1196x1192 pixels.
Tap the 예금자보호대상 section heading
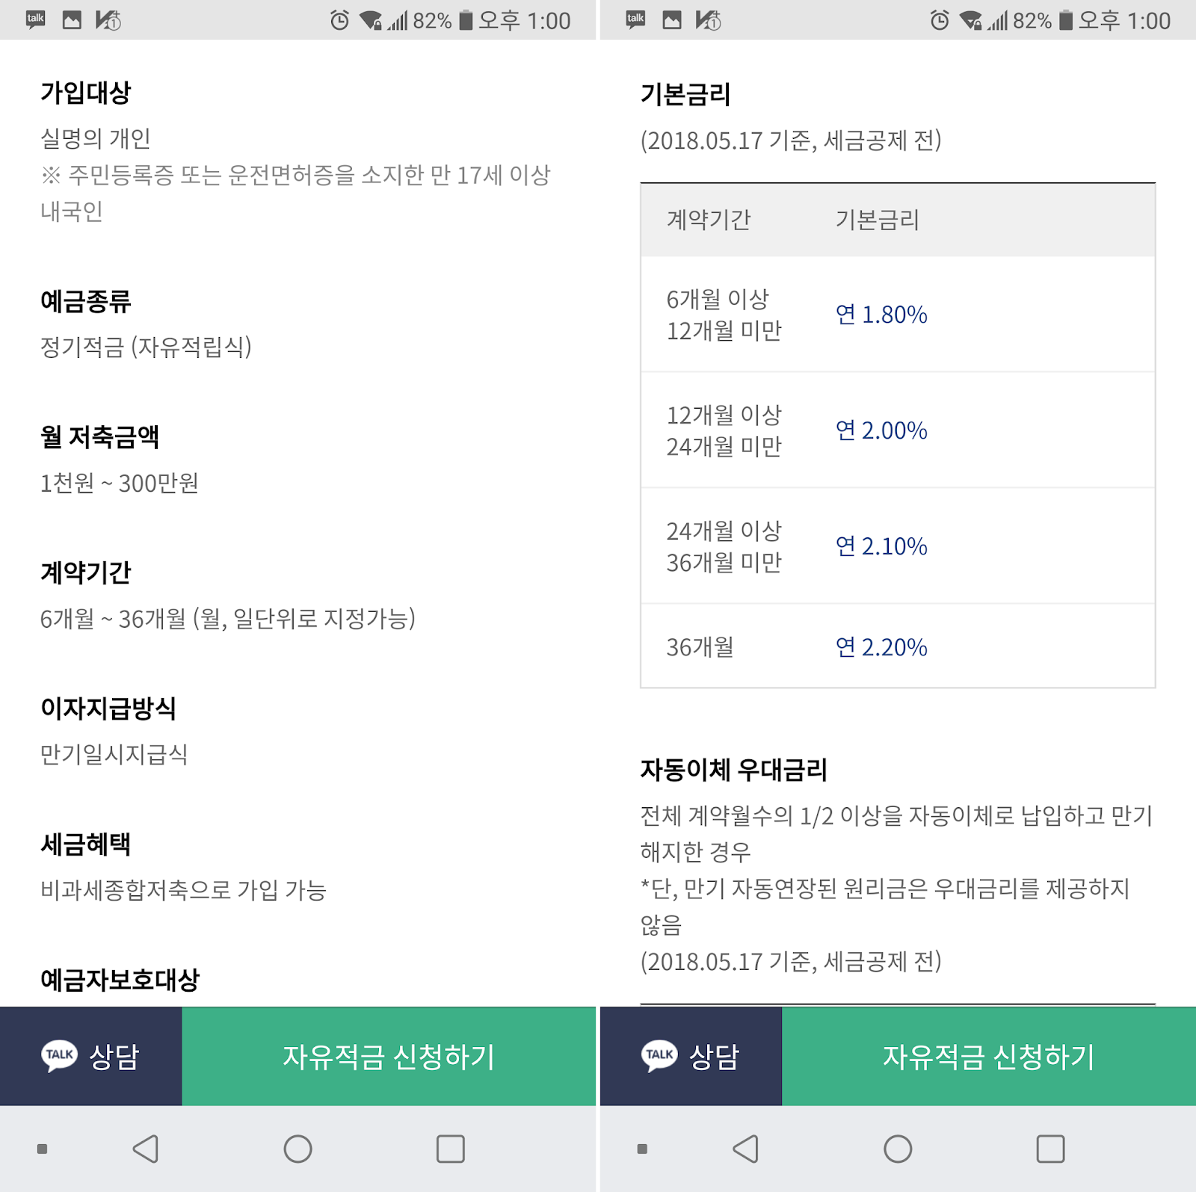[120, 979]
